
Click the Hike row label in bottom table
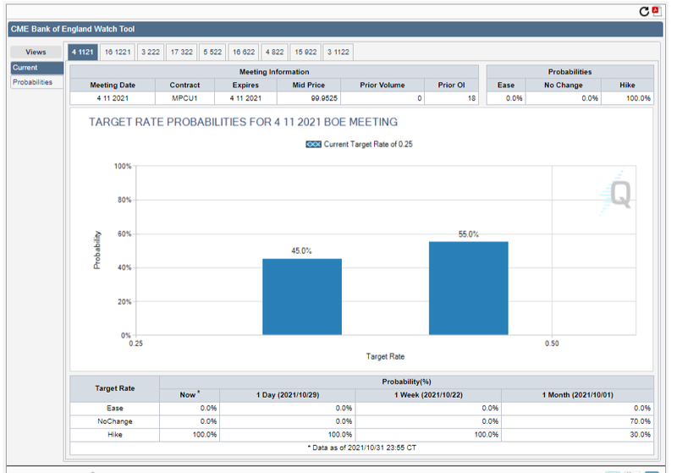[115, 435]
